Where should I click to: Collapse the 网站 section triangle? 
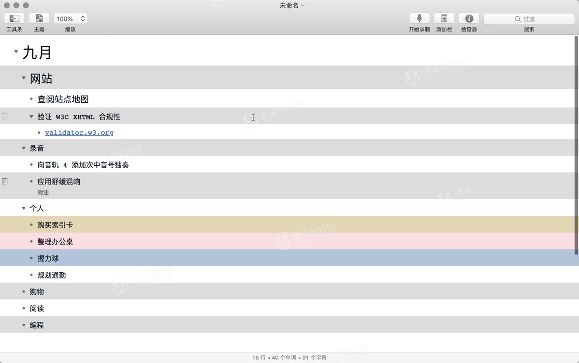point(23,78)
